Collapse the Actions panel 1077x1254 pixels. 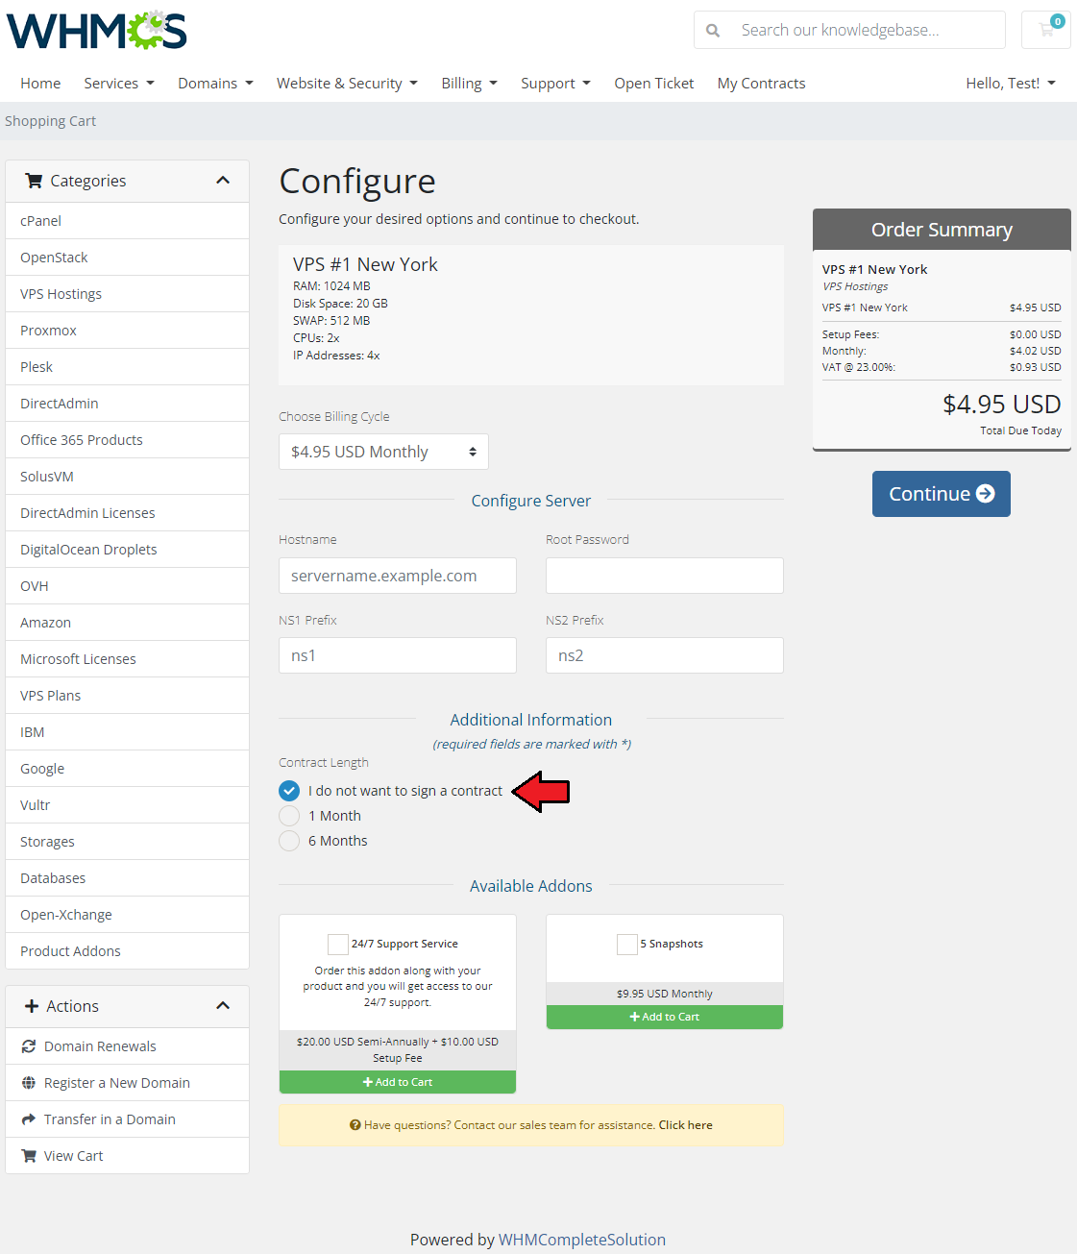pos(223,1006)
